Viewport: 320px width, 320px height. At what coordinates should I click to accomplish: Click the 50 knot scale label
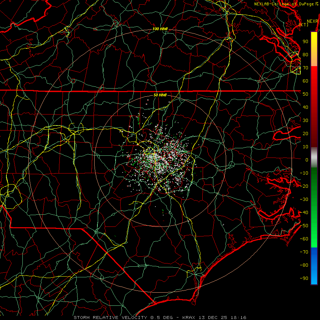coord(305,94)
